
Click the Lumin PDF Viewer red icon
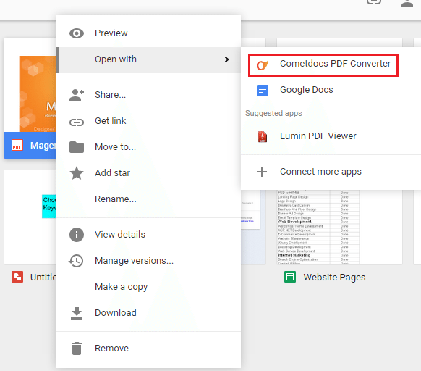[263, 137]
